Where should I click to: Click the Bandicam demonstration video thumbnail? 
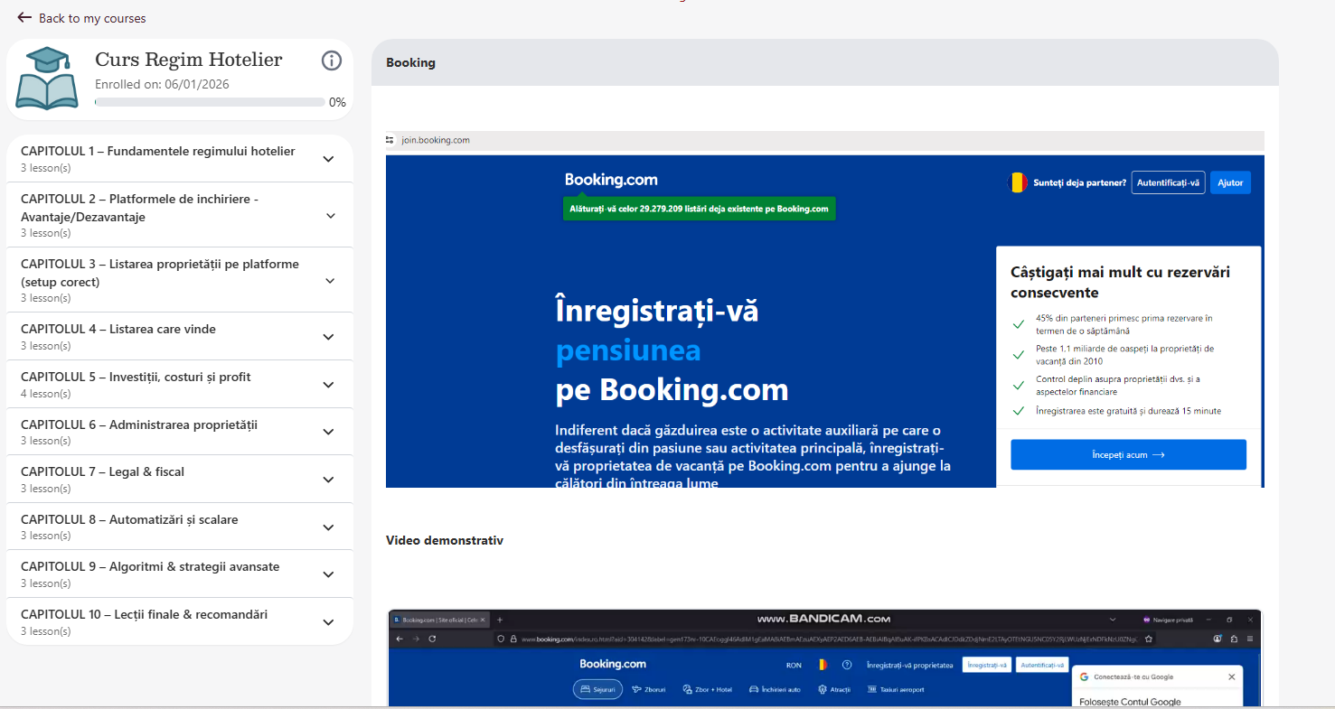[x=823, y=658]
